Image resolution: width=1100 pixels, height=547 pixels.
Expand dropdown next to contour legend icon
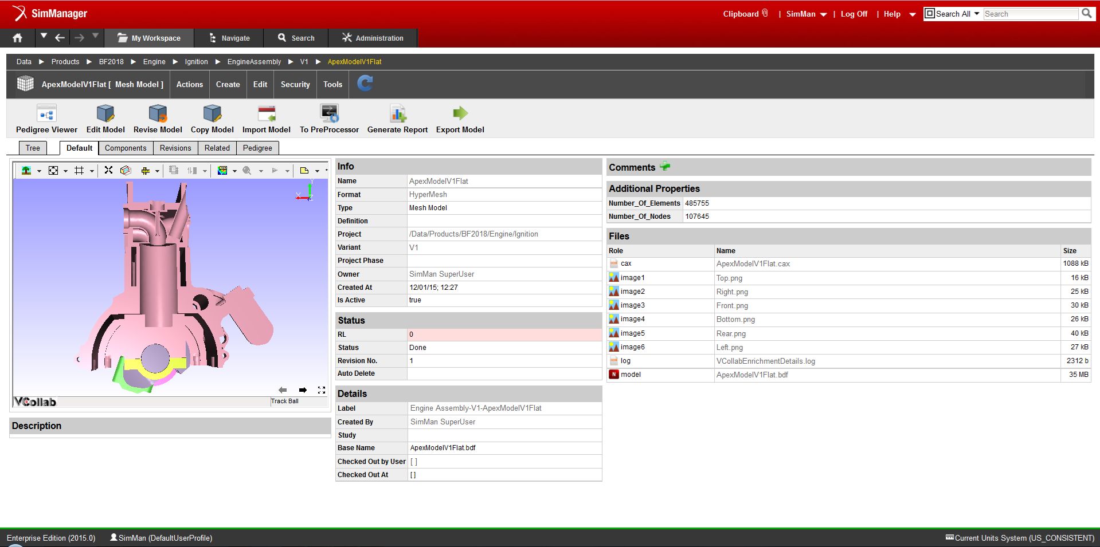[234, 171]
